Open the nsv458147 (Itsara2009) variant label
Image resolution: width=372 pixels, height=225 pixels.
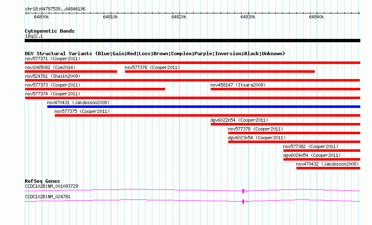click(x=238, y=85)
